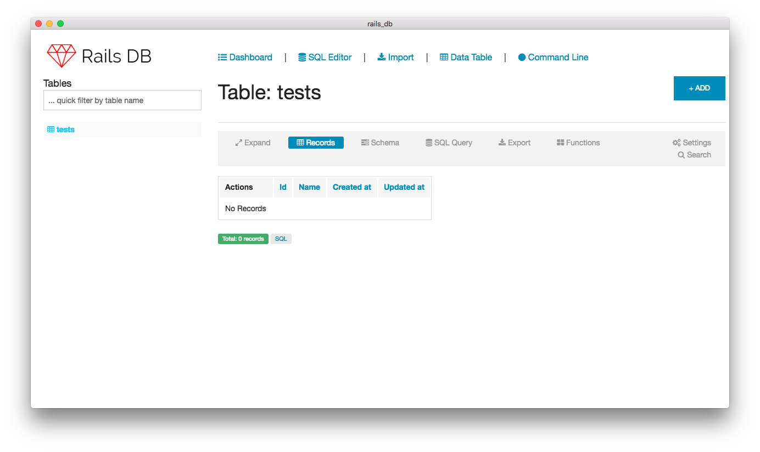Switch to the Schema tab
The width and height of the screenshot is (760, 452).
pyautogui.click(x=380, y=143)
